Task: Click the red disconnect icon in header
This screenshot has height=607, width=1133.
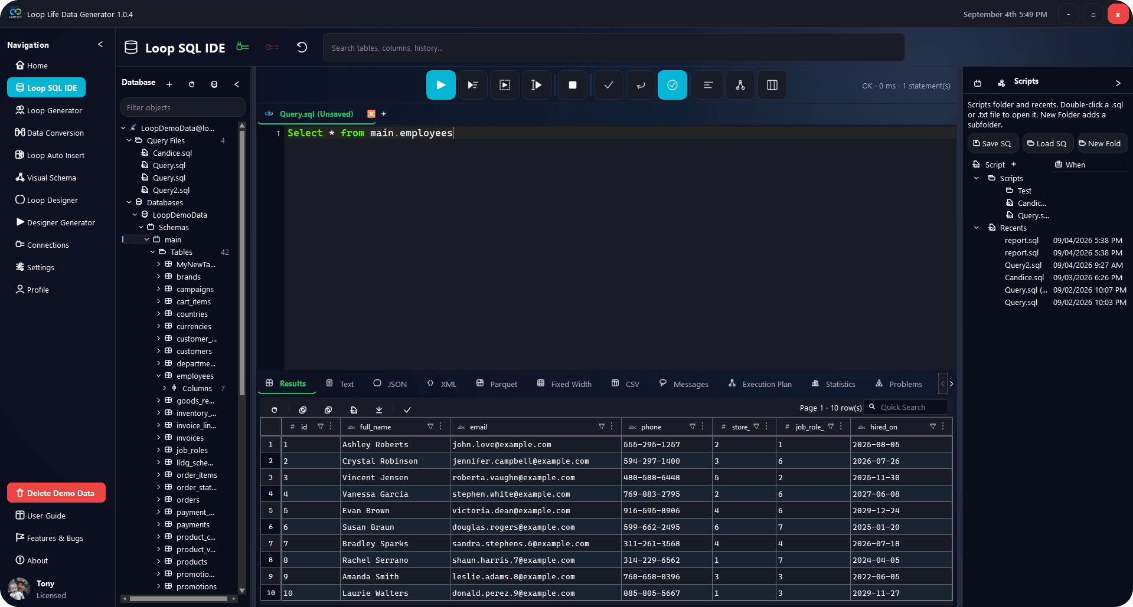Action: click(x=272, y=47)
